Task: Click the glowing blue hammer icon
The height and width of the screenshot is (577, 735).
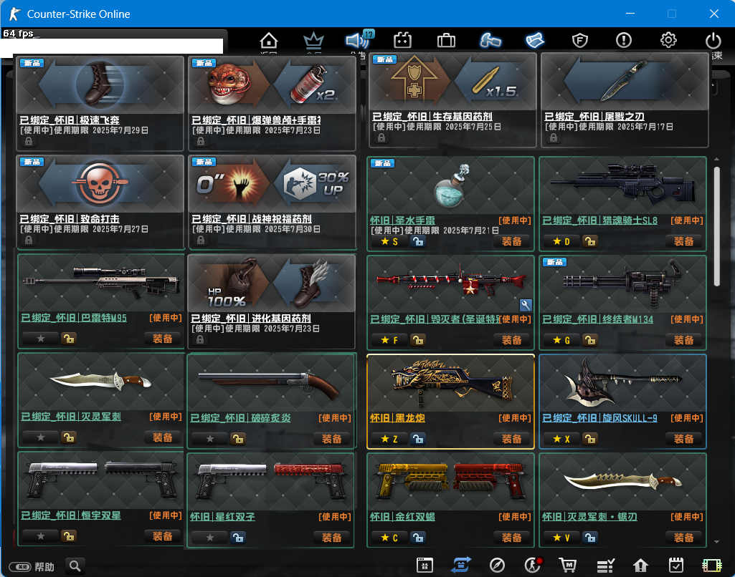Action: point(490,41)
